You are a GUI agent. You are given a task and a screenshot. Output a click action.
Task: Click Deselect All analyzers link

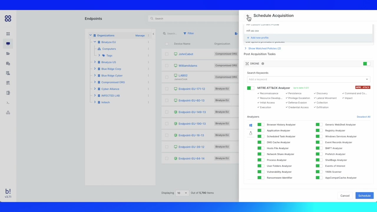click(x=363, y=117)
